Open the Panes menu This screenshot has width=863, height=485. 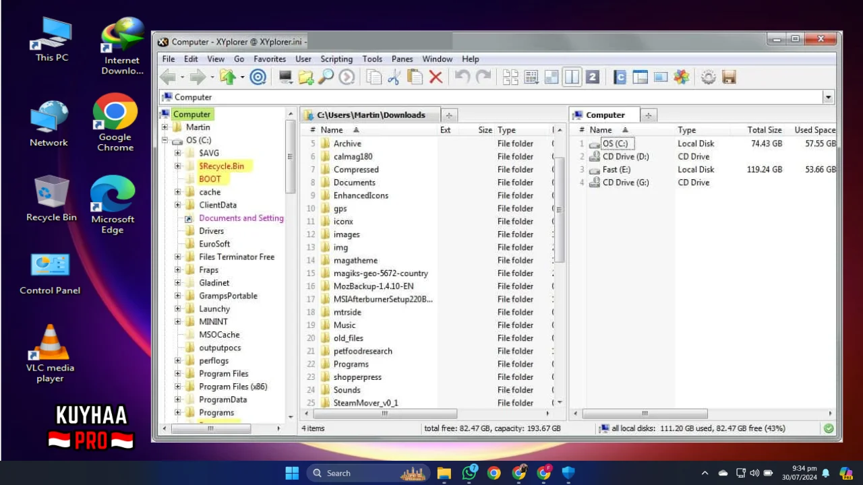(x=403, y=59)
